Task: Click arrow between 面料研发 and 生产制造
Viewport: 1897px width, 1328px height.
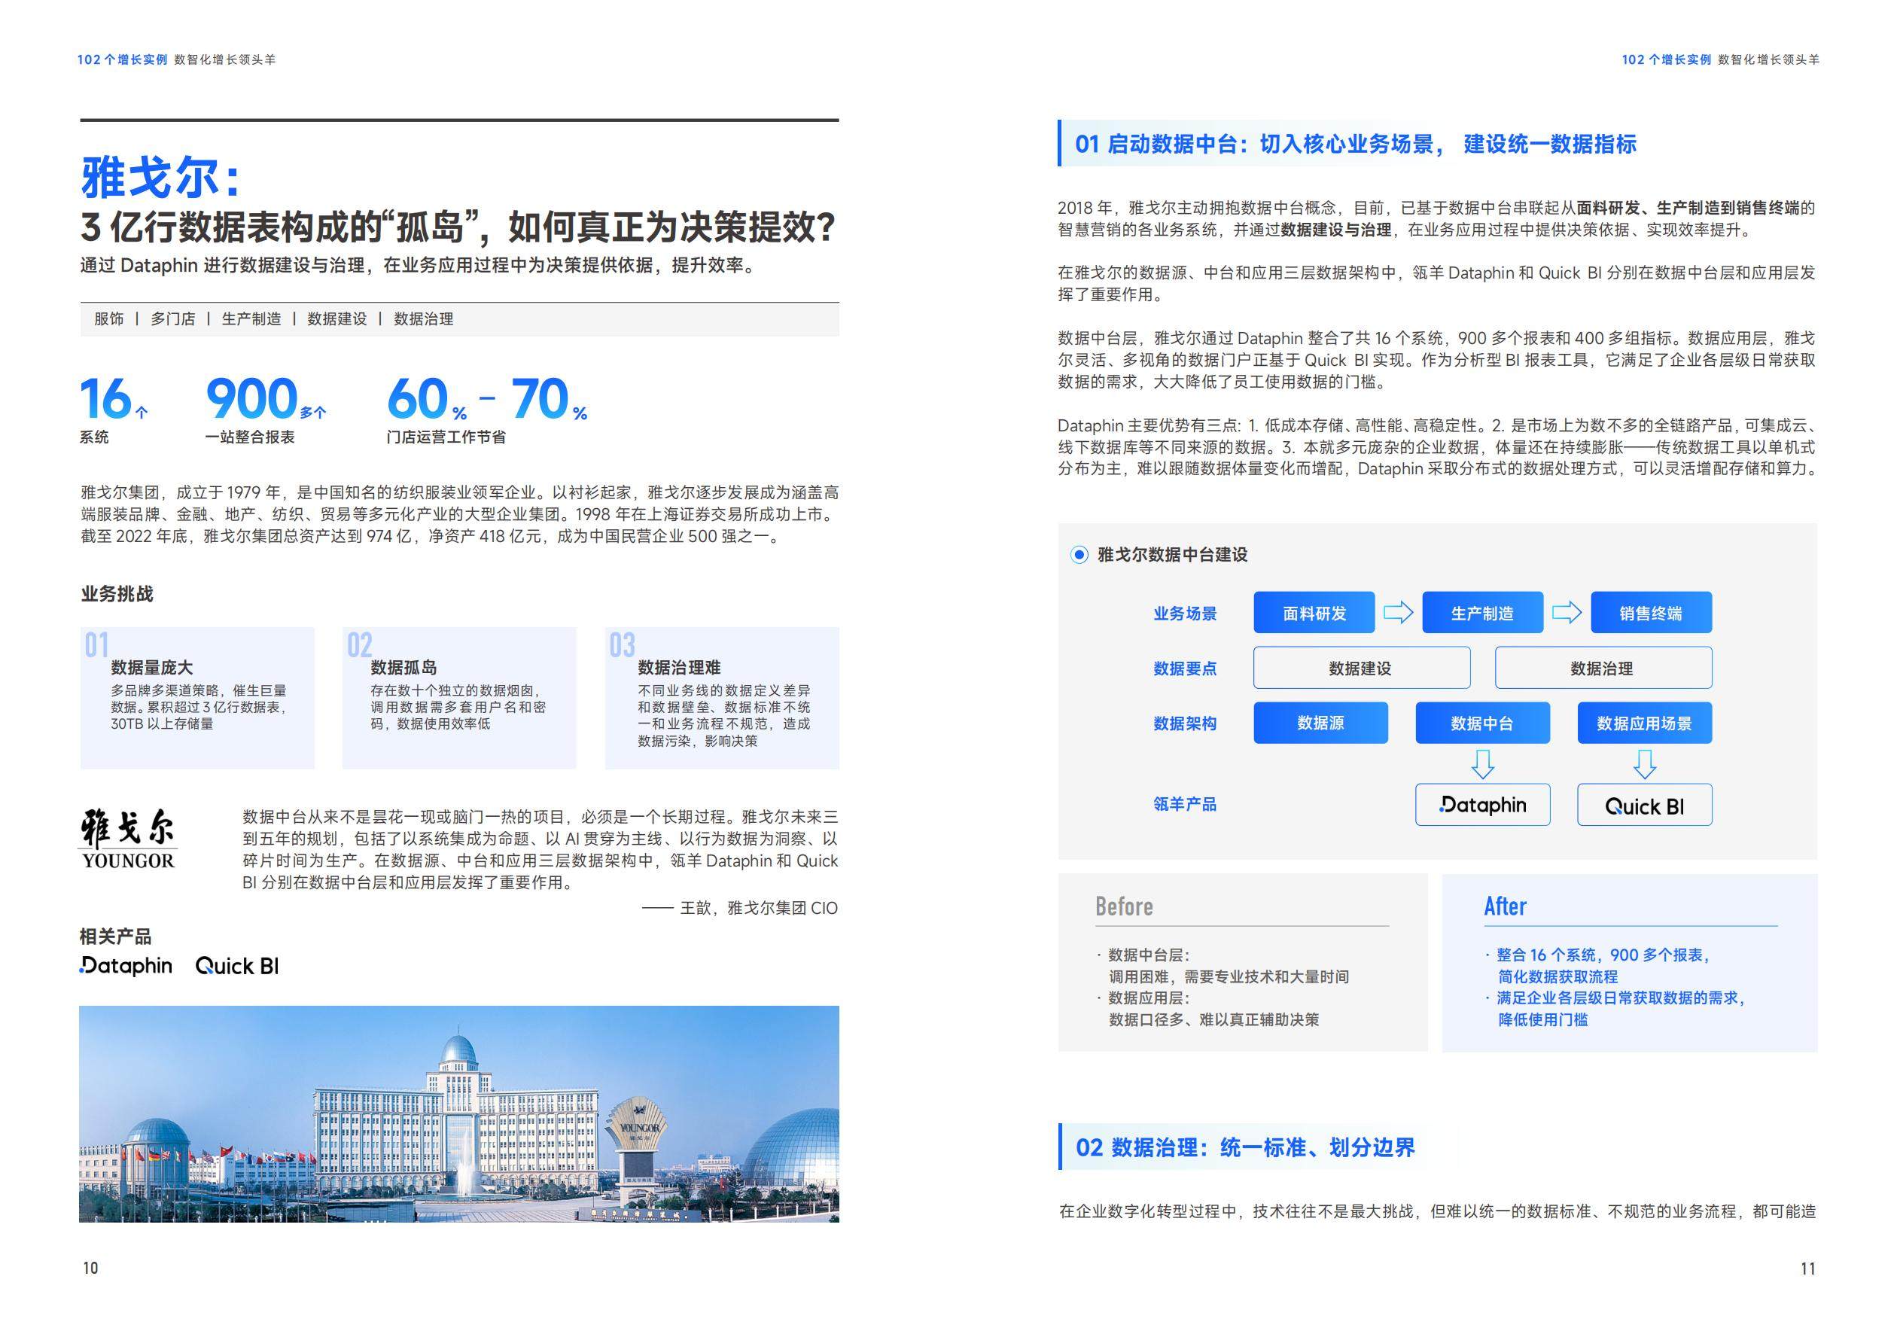Action: click(x=1398, y=612)
